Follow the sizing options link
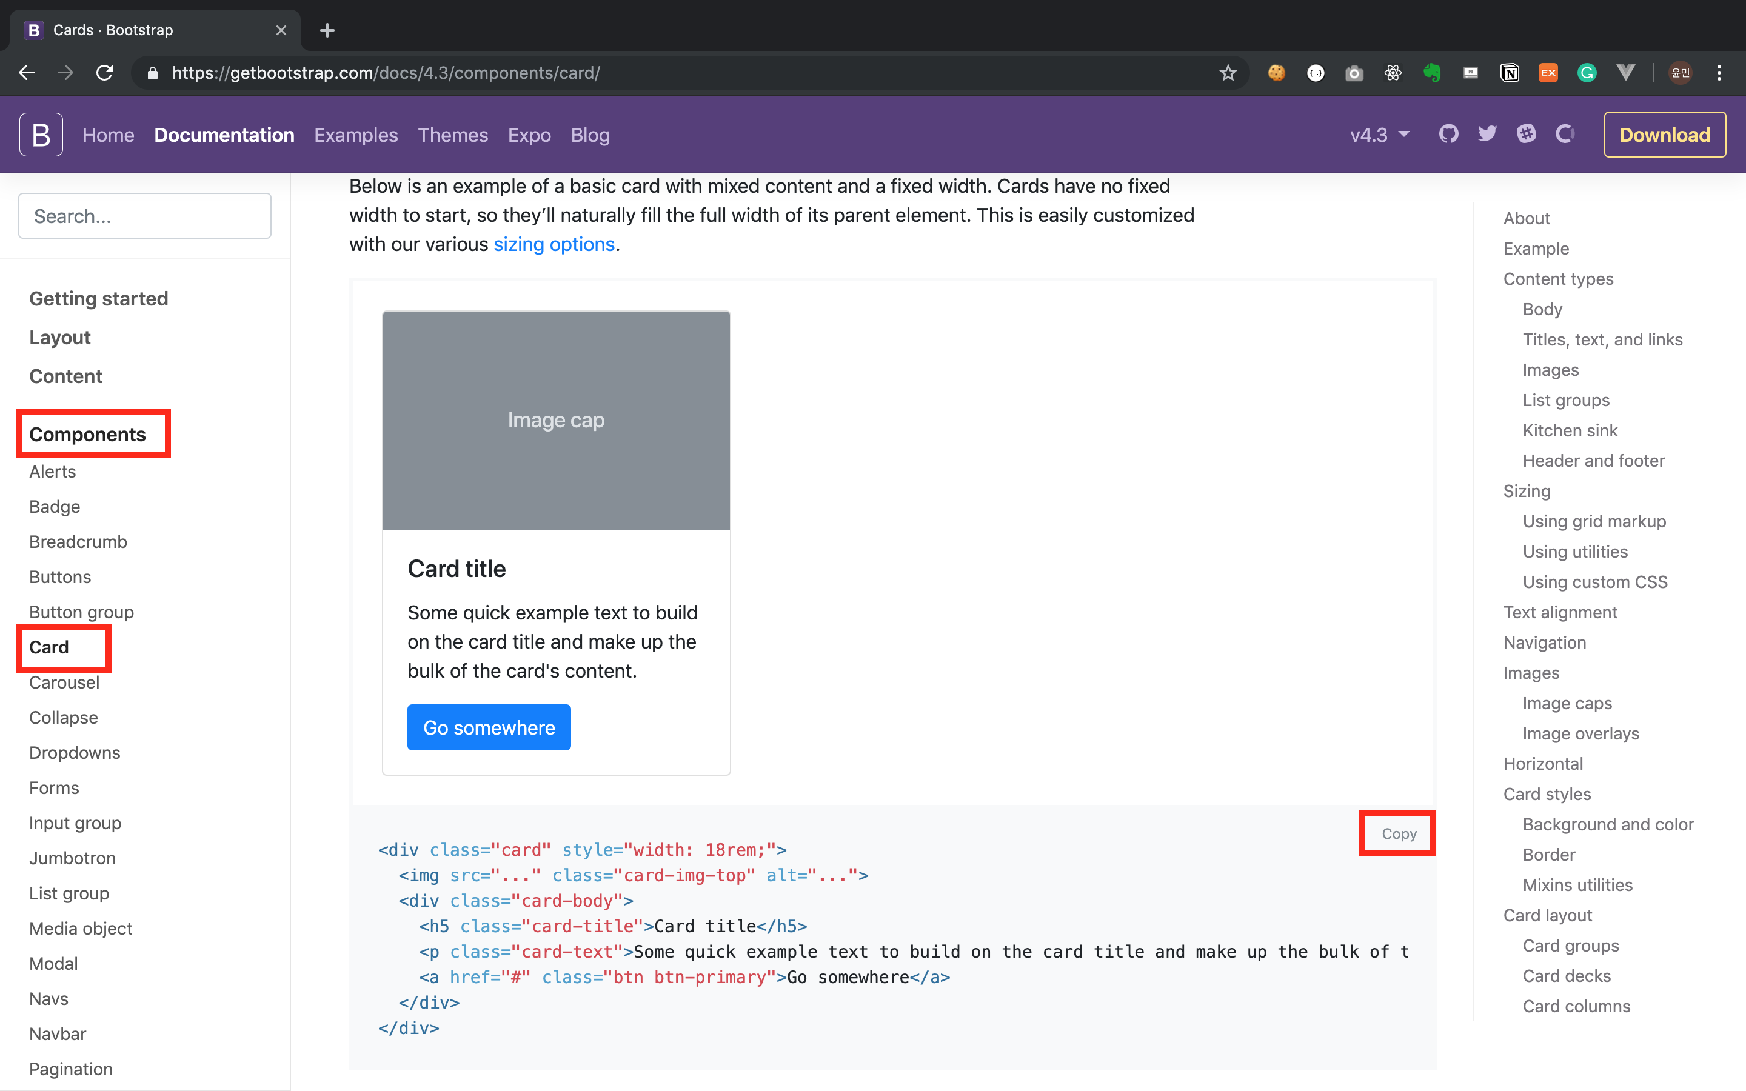This screenshot has height=1091, width=1746. coord(554,245)
